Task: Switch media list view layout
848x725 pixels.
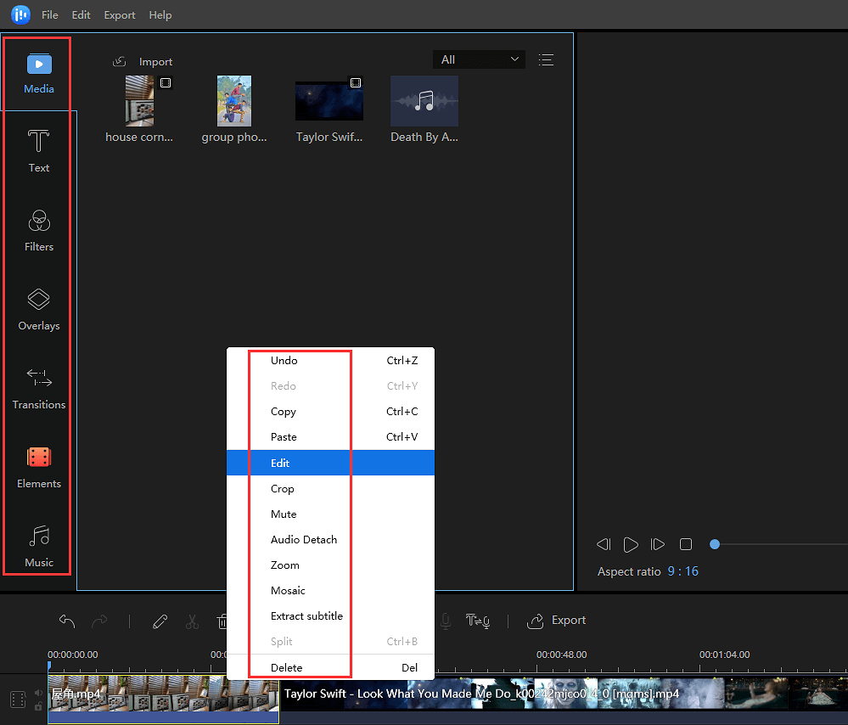Action: tap(546, 59)
